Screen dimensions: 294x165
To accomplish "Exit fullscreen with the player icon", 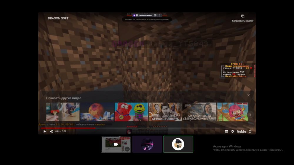I will point(250,132).
